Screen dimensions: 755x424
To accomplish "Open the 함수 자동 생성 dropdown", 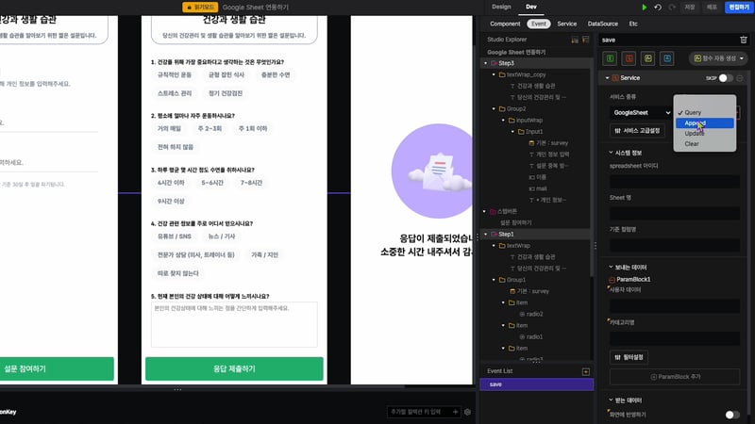I will tap(717, 58).
